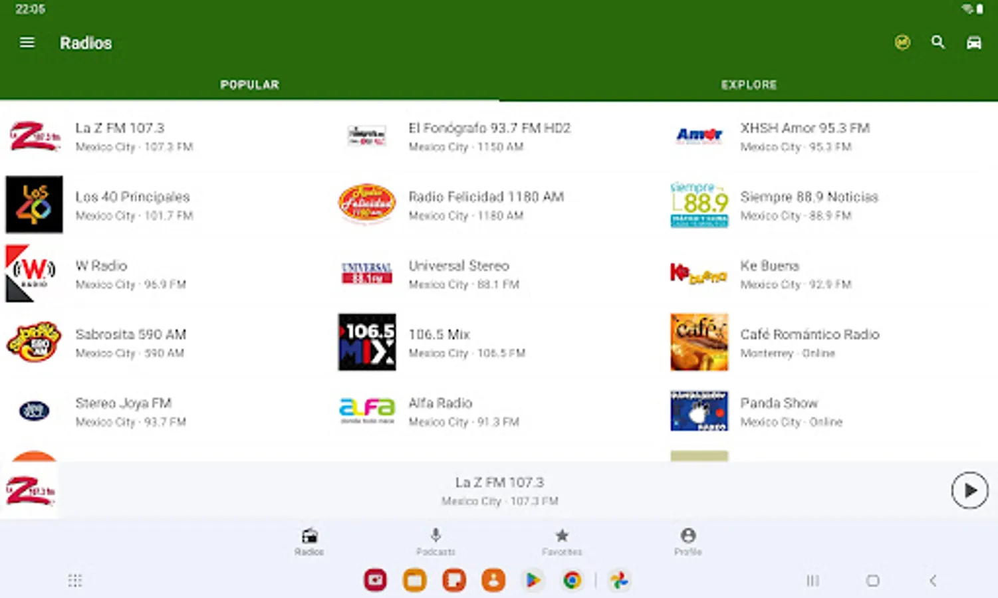Choose station text 'Ke Buena'
Viewport: 998px width, 598px height.
point(770,265)
